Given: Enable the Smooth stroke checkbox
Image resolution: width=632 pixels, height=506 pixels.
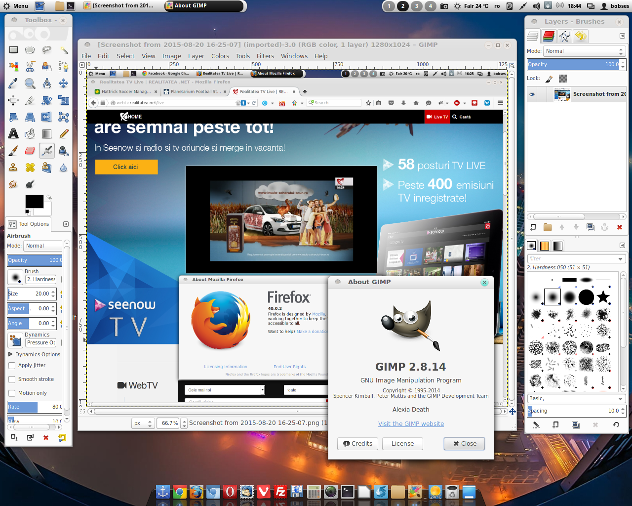Looking at the screenshot, I should [12, 379].
